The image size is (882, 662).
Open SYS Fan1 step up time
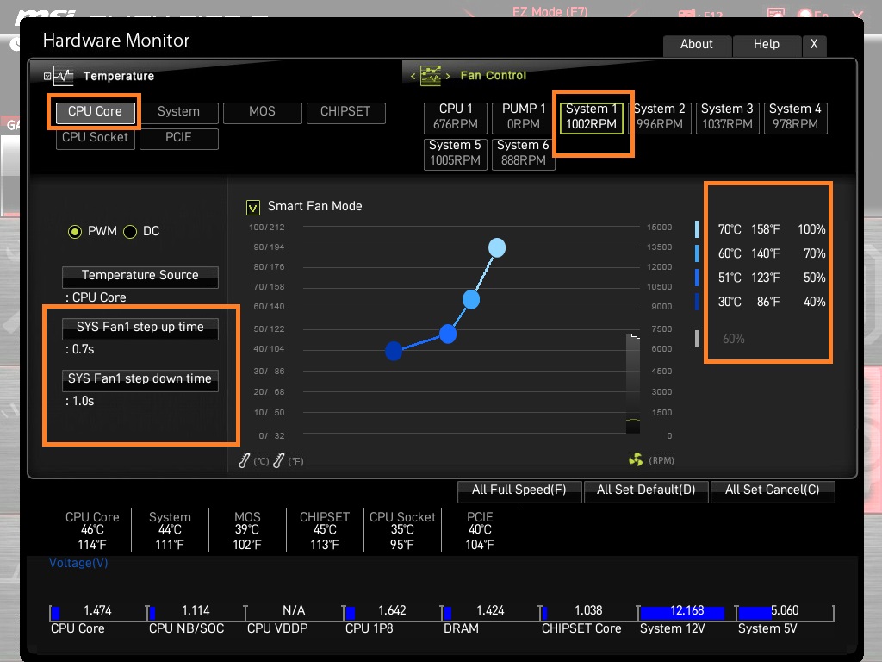(140, 328)
